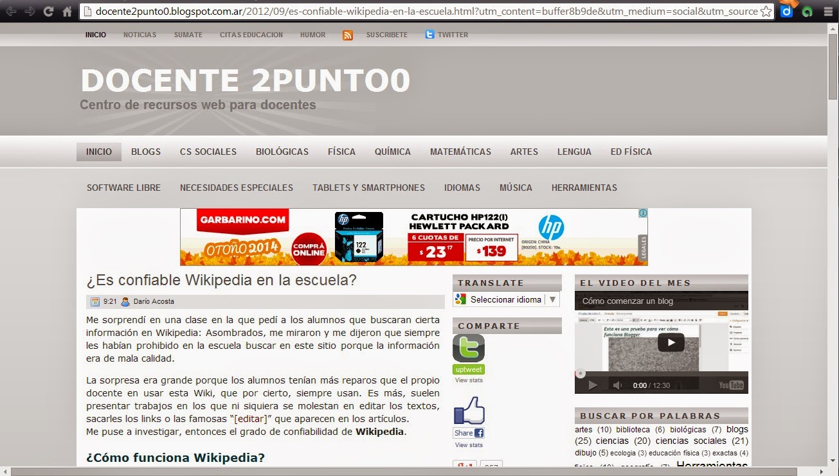Select the LENGUA navigation tab

574,152
